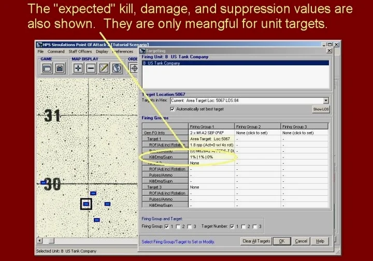Check Target Number 1 checkbox
The width and height of the screenshot is (373, 261).
click(232, 226)
